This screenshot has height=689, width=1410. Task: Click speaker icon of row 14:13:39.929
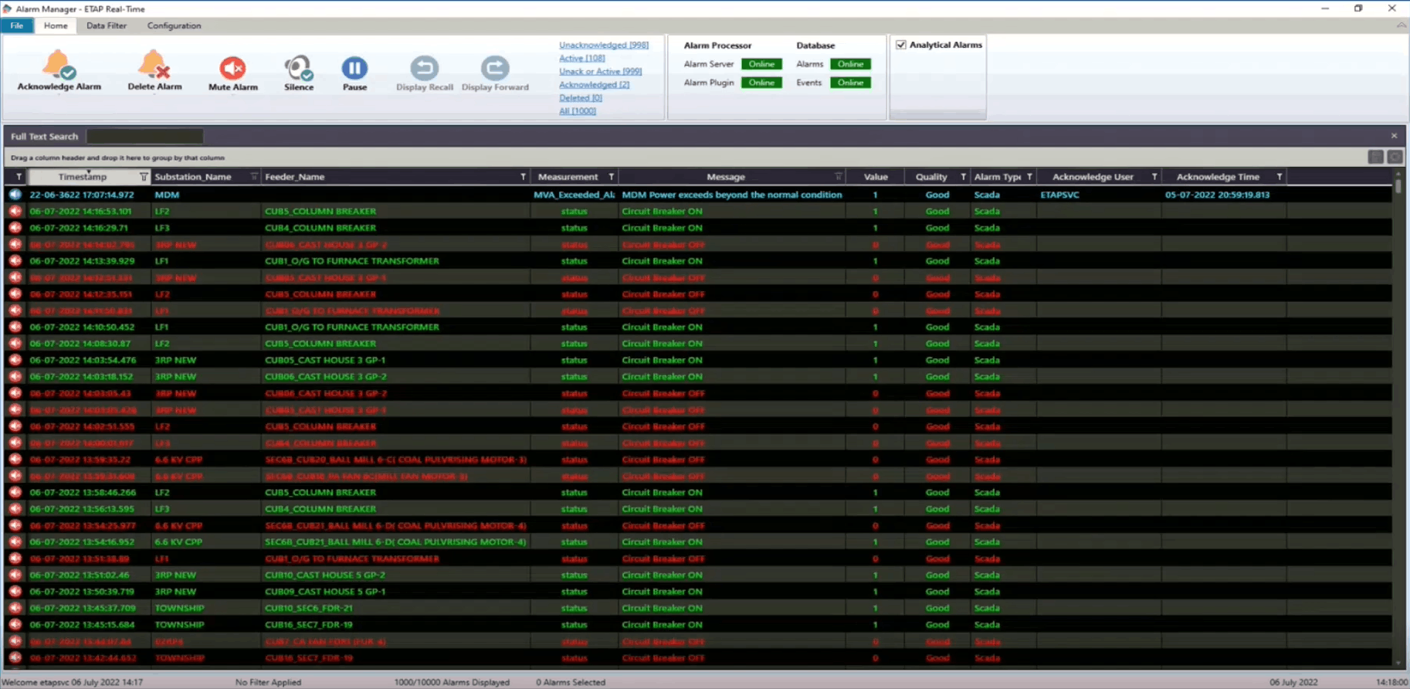(15, 261)
